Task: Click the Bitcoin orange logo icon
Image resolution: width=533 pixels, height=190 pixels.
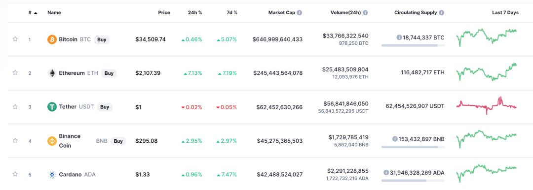Action: click(52, 39)
